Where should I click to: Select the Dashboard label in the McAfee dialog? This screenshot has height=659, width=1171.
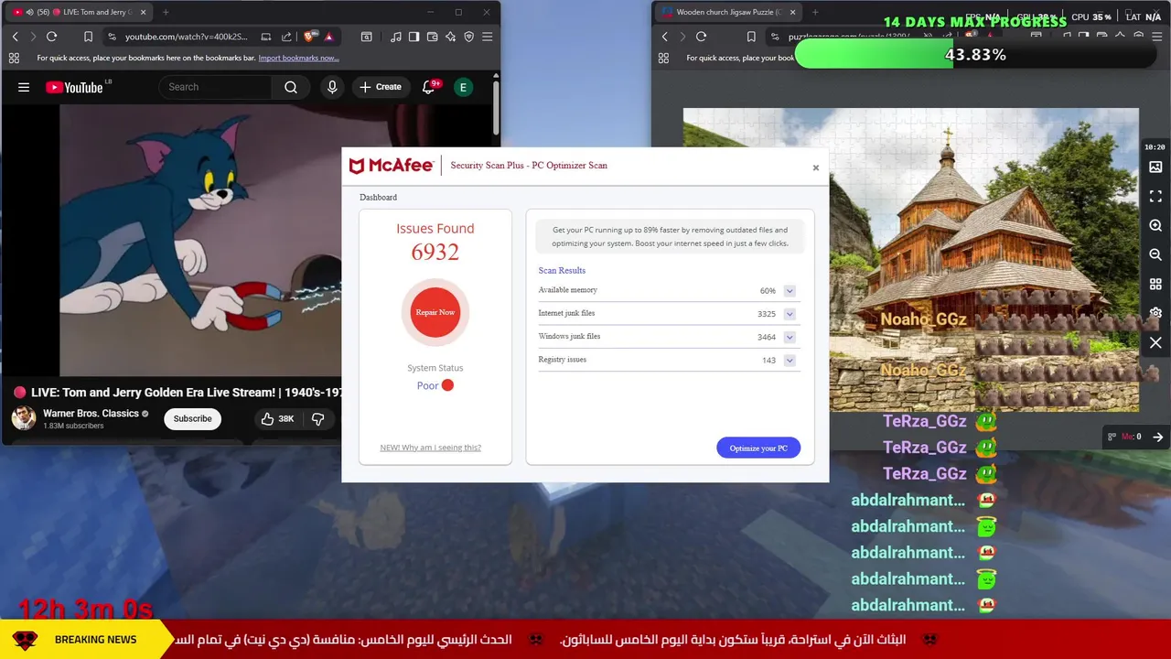pyautogui.click(x=378, y=198)
